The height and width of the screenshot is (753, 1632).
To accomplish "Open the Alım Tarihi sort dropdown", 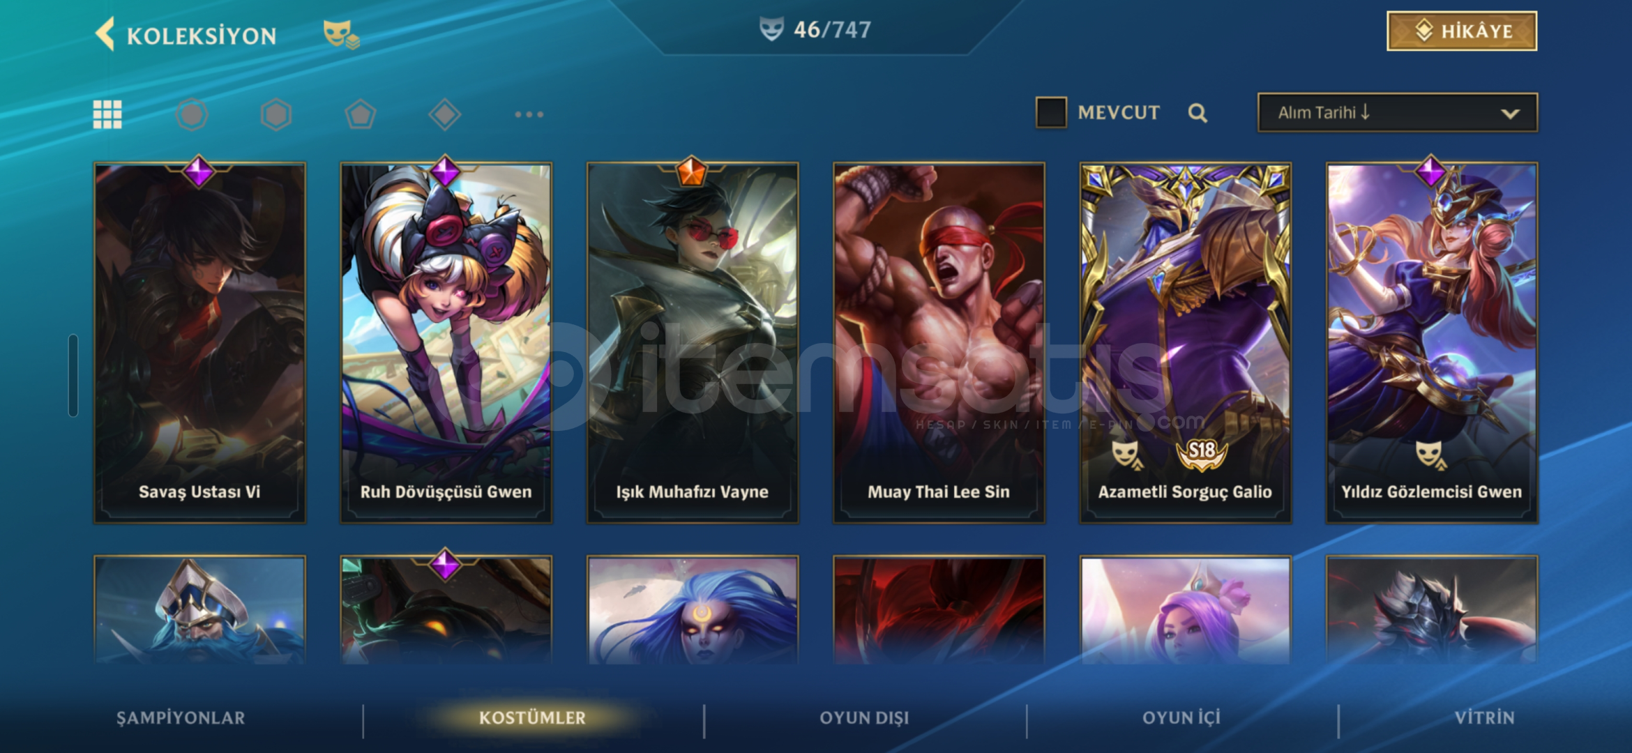I will [1398, 112].
